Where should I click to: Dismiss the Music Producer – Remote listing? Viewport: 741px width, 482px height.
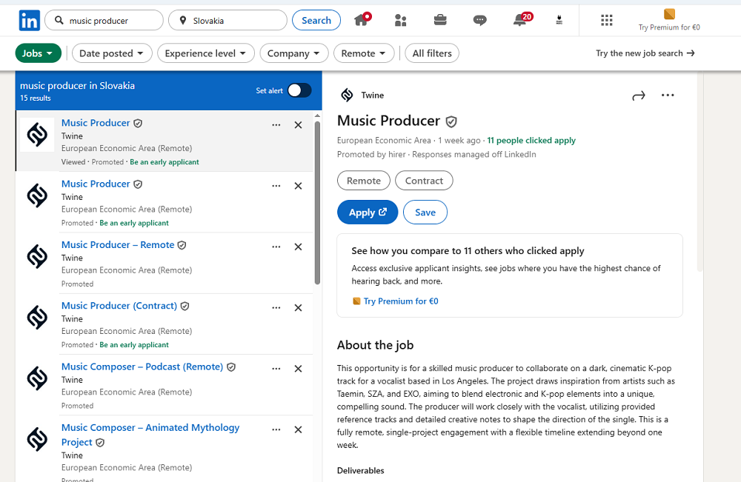pos(298,247)
